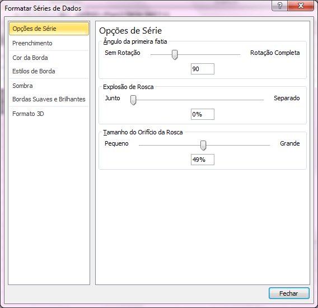Viewport: 318px width, 308px height.
Task: Click hole size track toward Pequeno
Action: click(x=170, y=145)
